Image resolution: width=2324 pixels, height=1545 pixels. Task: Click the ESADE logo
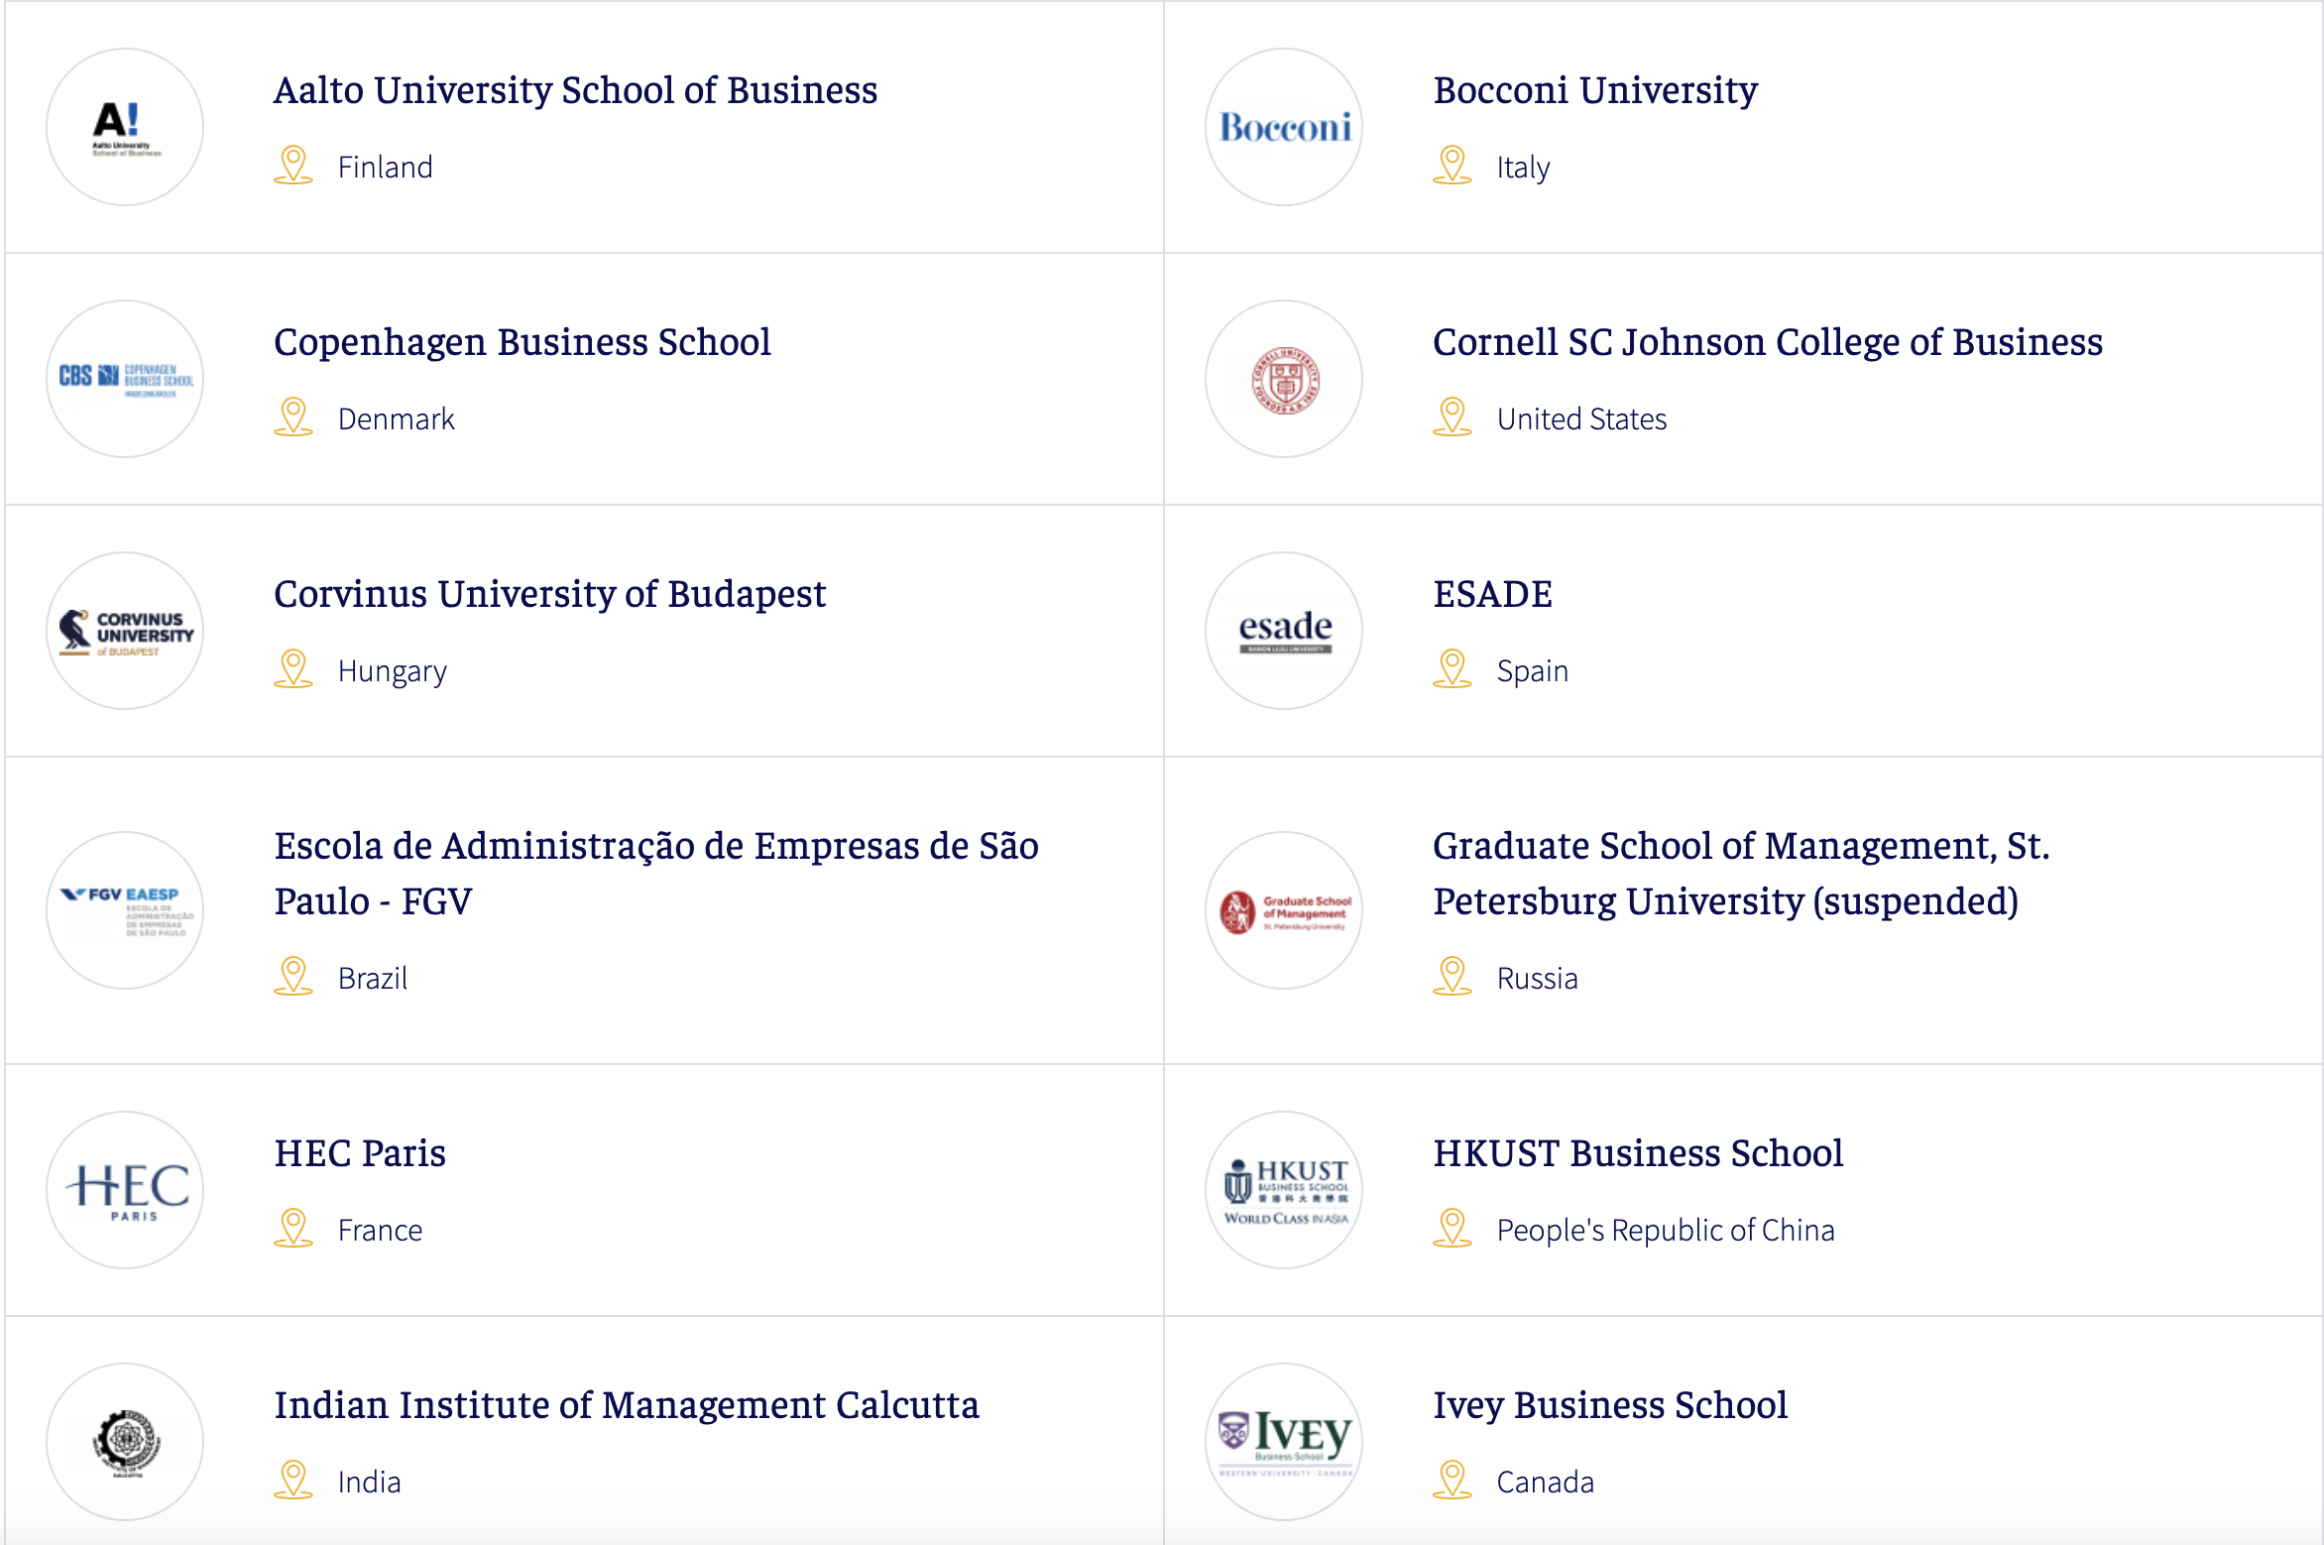(x=1283, y=631)
